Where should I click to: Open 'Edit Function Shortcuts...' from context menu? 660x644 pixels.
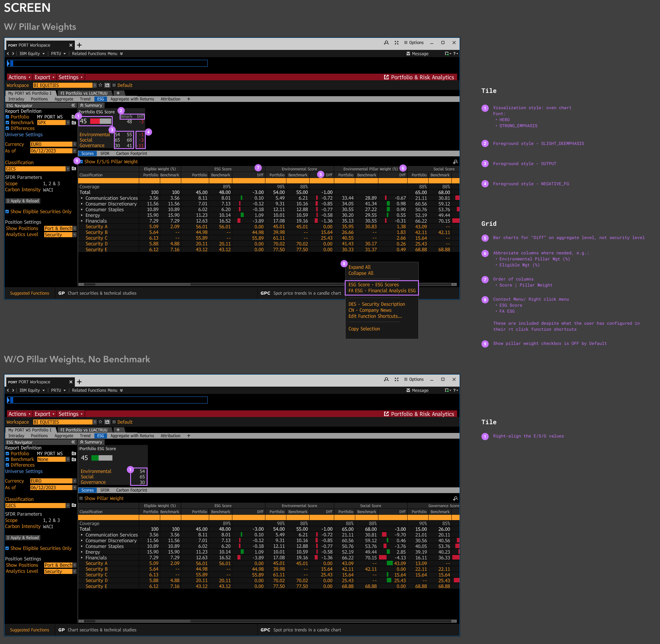(374, 316)
